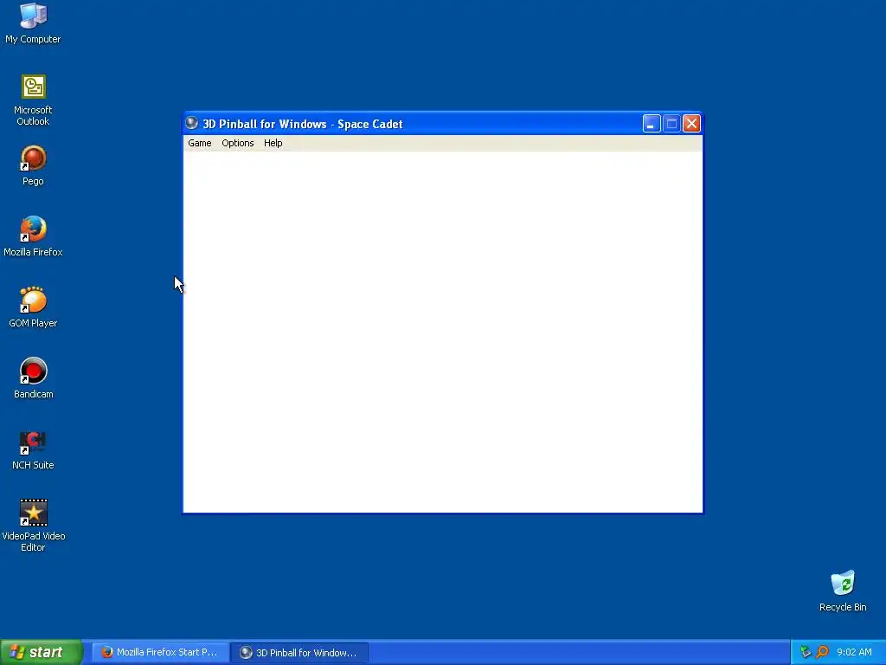The height and width of the screenshot is (665, 886).
Task: Click the Windows start button
Action: (42, 652)
